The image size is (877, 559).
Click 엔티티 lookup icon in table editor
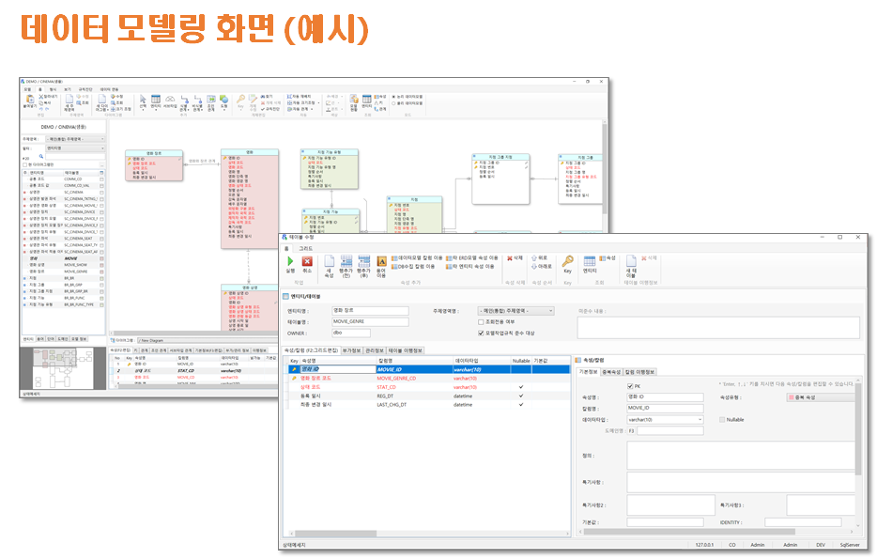[590, 261]
